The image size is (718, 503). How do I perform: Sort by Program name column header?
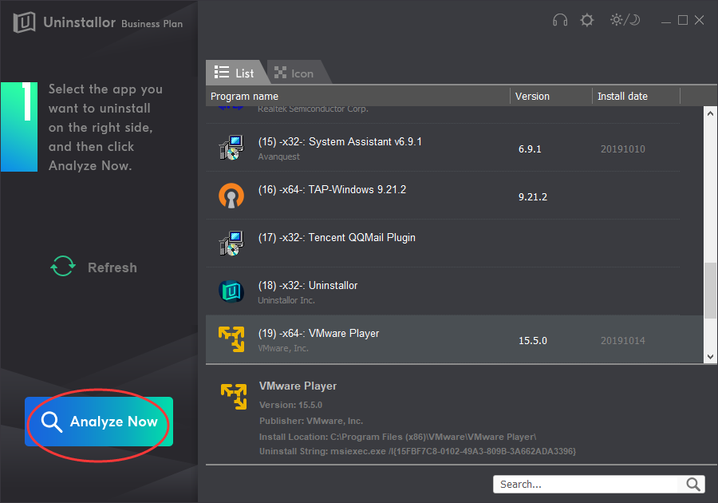pyautogui.click(x=357, y=96)
